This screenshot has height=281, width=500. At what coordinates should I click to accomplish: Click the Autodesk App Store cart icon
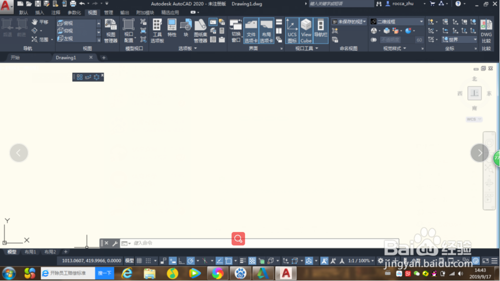[432, 4]
